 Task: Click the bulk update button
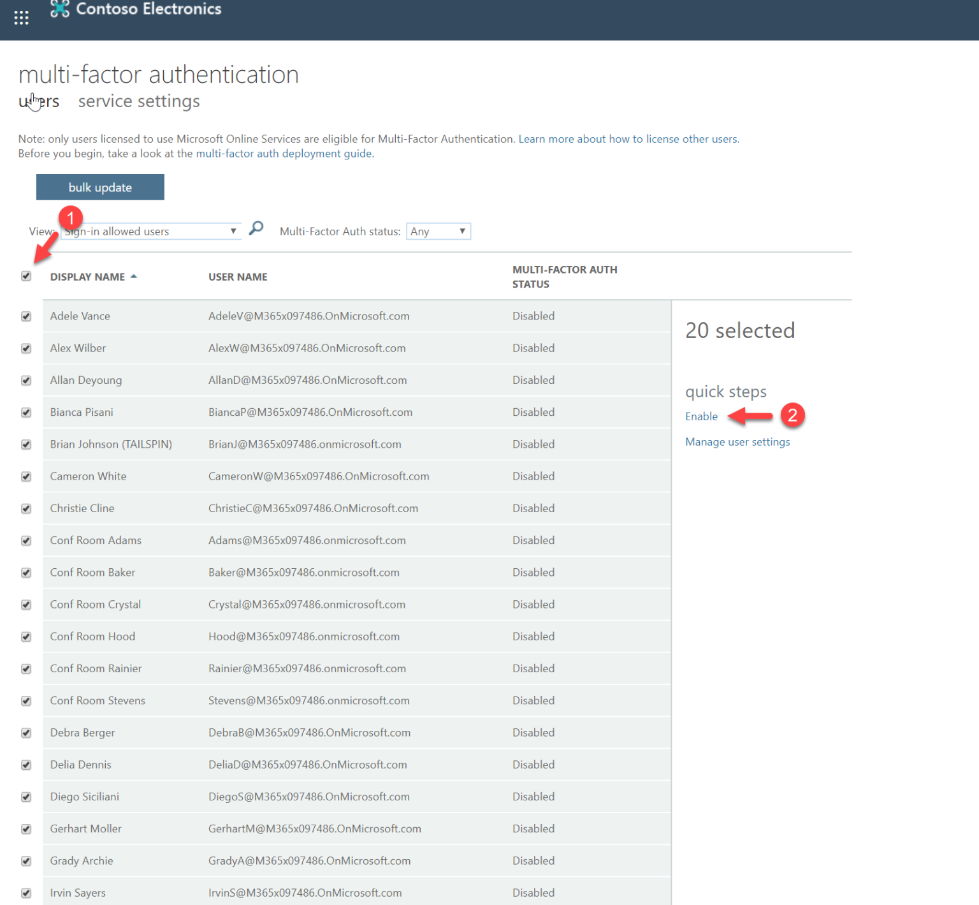click(99, 187)
